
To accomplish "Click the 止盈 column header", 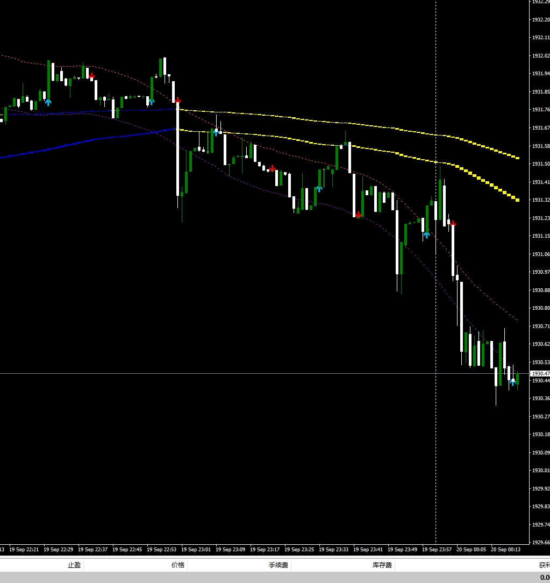I will click(x=74, y=565).
